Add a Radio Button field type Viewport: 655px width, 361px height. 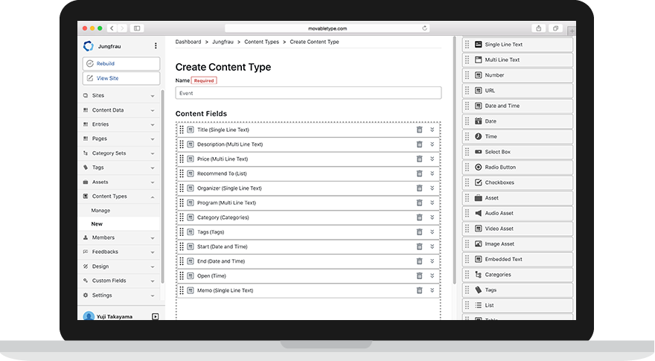pyautogui.click(x=517, y=167)
